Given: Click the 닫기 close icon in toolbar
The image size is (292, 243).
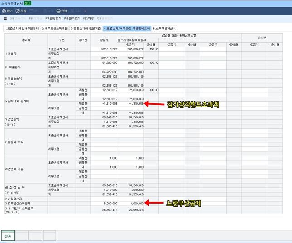Looking at the screenshot, I should pyautogui.click(x=8, y=10).
